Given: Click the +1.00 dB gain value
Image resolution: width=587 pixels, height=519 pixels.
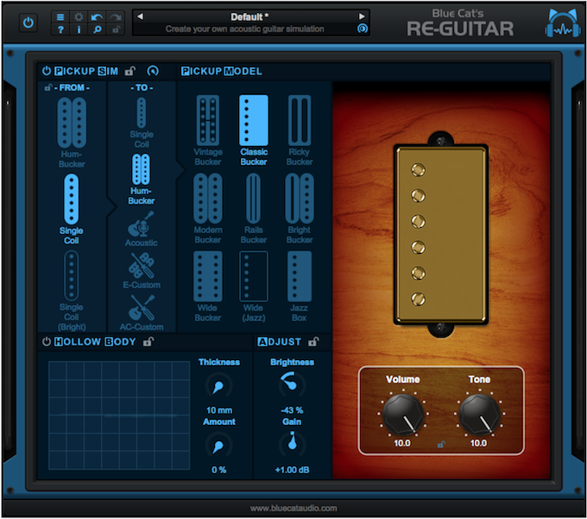Looking at the screenshot, I should 292,470.
